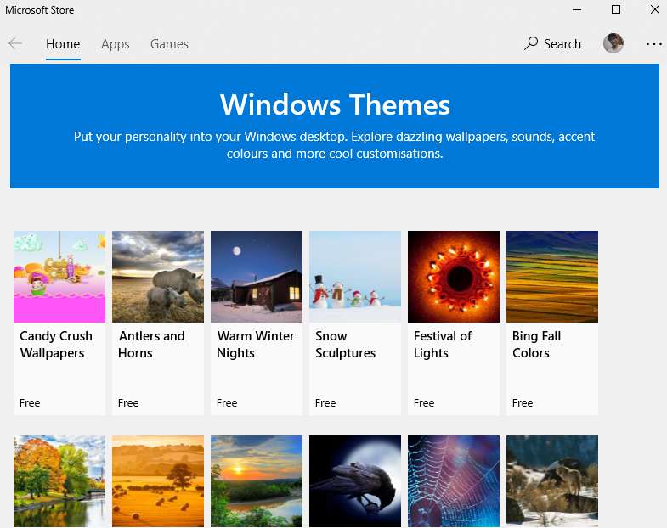Open the Windows Themes banner
667x528 pixels.
(x=335, y=126)
